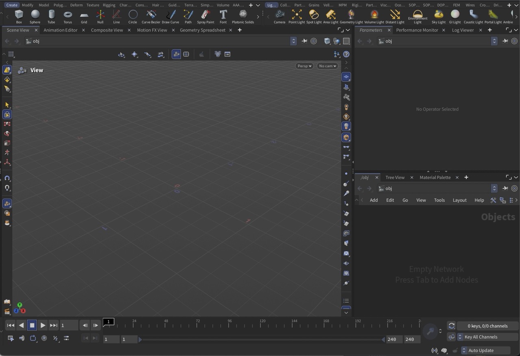Open the Tree View tab
This screenshot has width=520, height=356.
pos(395,177)
